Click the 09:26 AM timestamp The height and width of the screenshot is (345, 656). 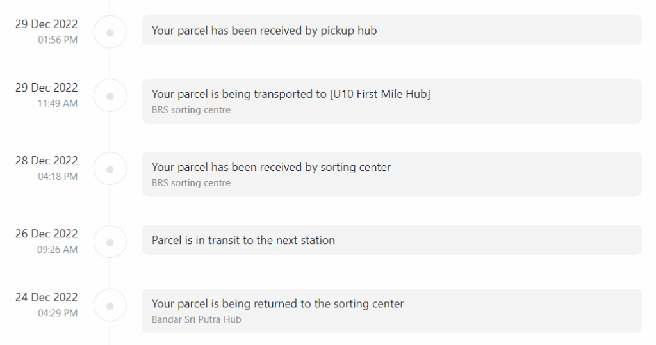tap(58, 250)
